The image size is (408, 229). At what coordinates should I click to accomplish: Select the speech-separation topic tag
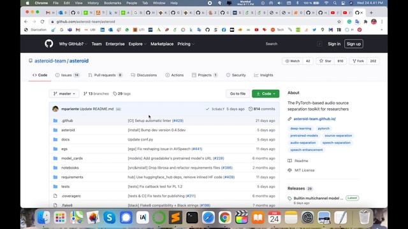336,142
